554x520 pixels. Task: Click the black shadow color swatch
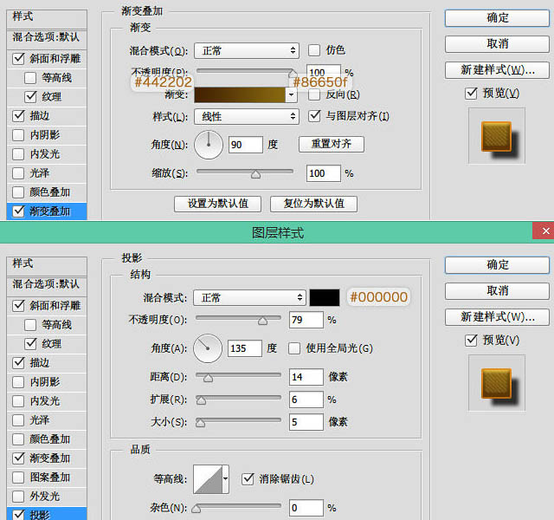point(325,297)
